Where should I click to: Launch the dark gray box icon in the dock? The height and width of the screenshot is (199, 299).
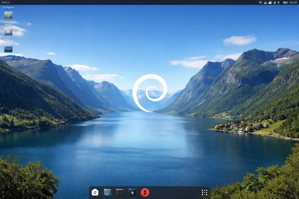click(x=120, y=192)
